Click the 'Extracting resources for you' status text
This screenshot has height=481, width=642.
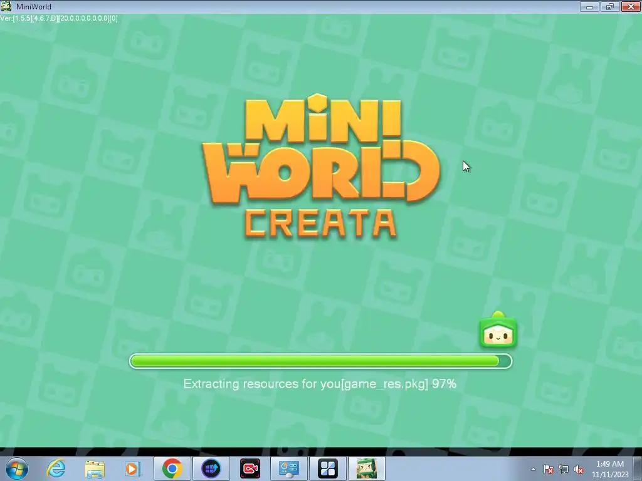point(319,384)
